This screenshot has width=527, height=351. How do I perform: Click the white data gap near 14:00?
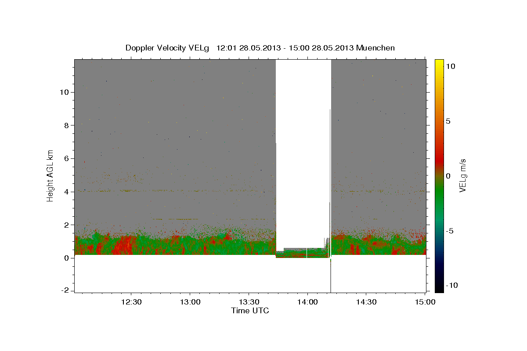[x=303, y=154]
